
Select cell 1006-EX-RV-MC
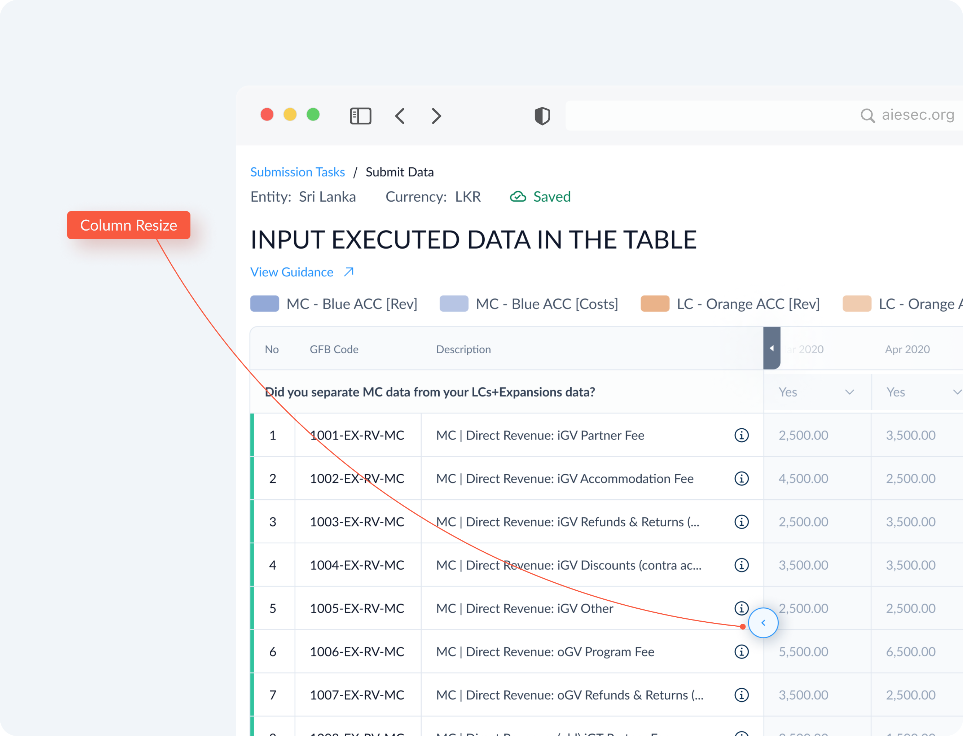357,652
